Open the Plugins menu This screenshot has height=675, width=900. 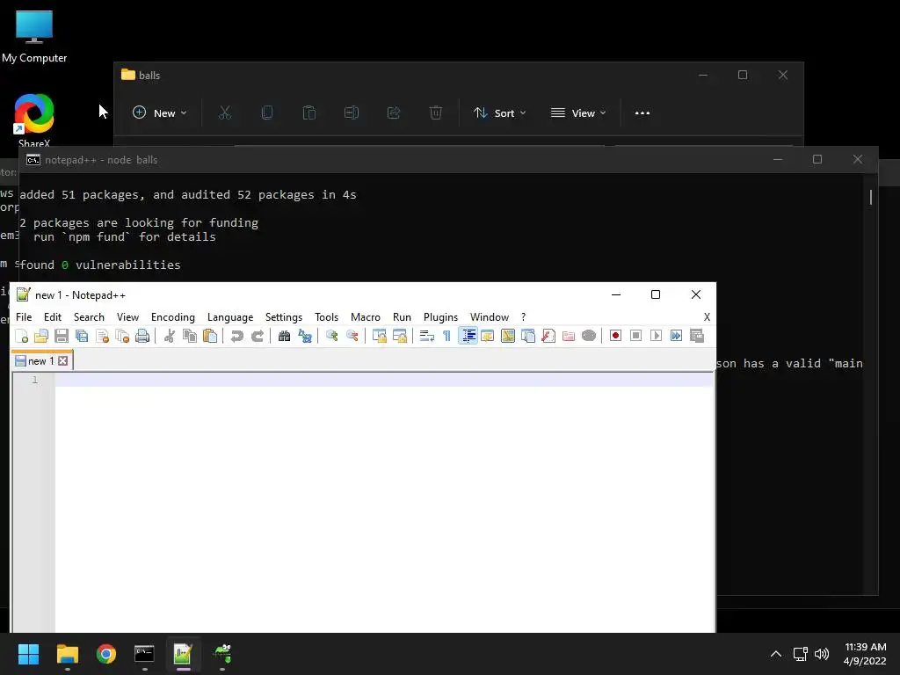[441, 316]
